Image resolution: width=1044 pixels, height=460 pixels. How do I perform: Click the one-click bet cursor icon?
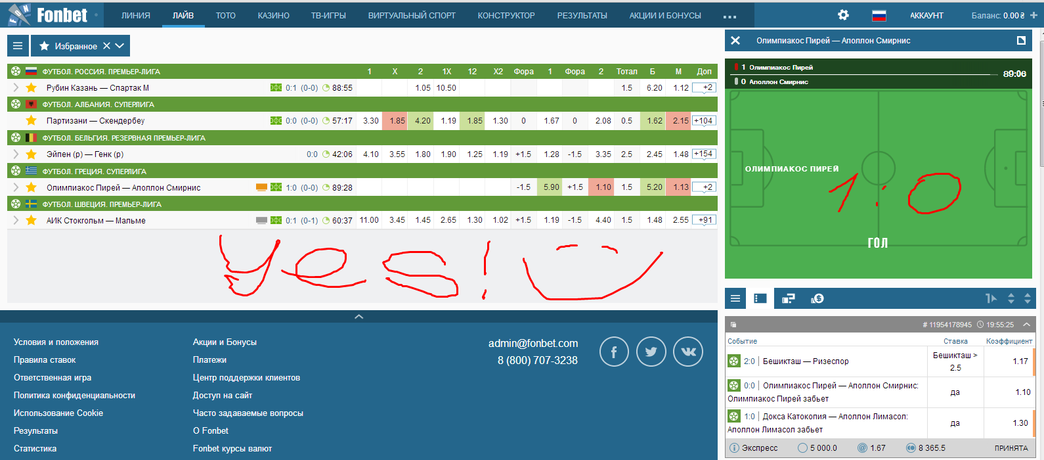991,298
